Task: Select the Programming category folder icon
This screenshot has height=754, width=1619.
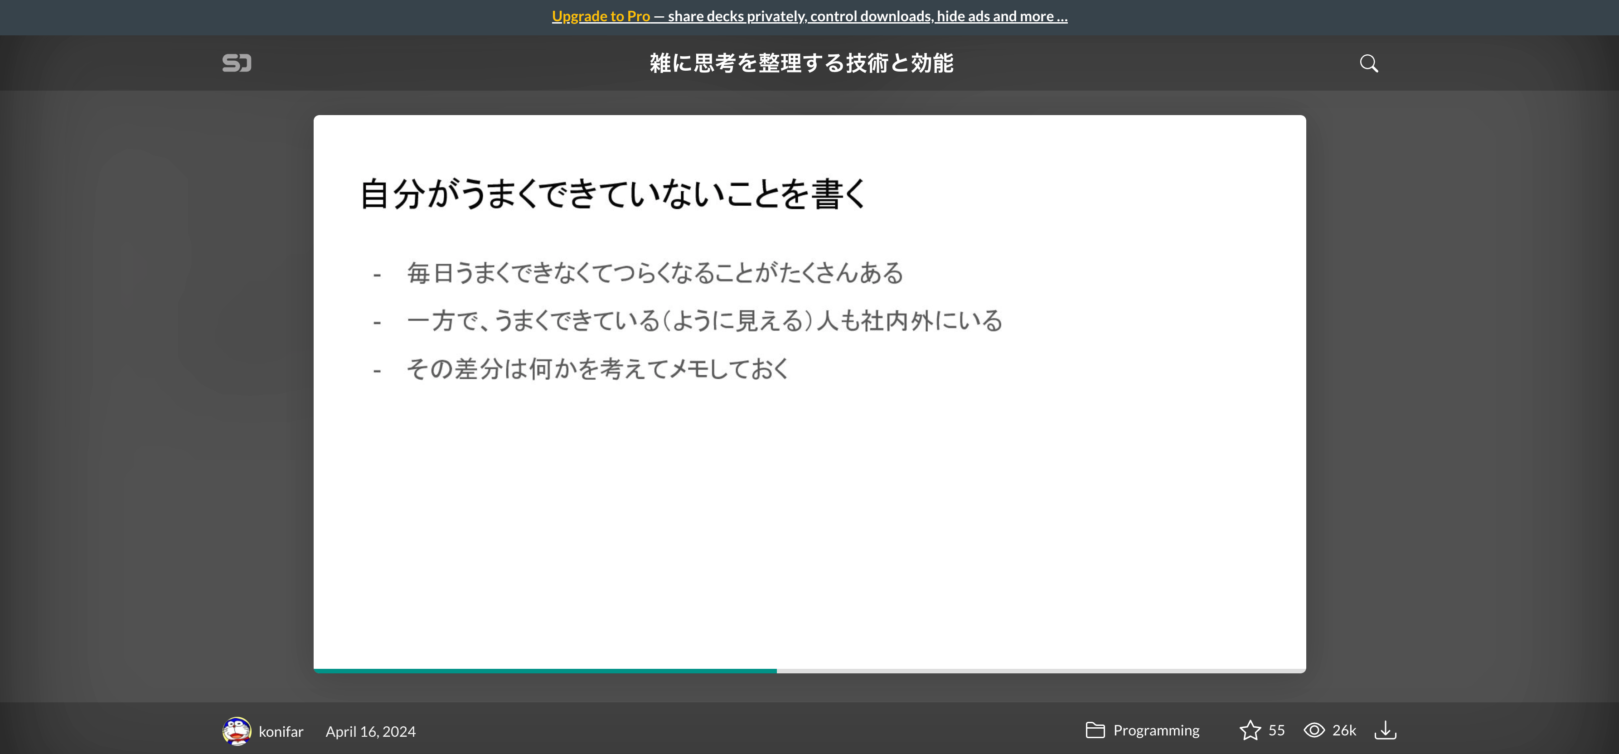Action: pos(1095,730)
